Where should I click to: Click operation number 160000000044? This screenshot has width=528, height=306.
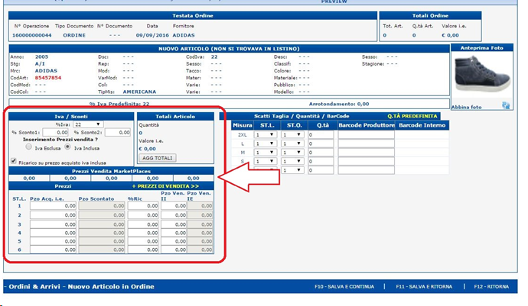click(x=31, y=35)
